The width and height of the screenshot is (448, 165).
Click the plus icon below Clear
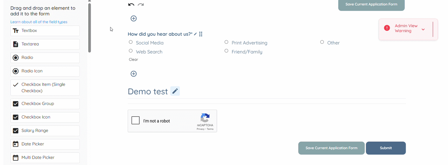(x=133, y=74)
